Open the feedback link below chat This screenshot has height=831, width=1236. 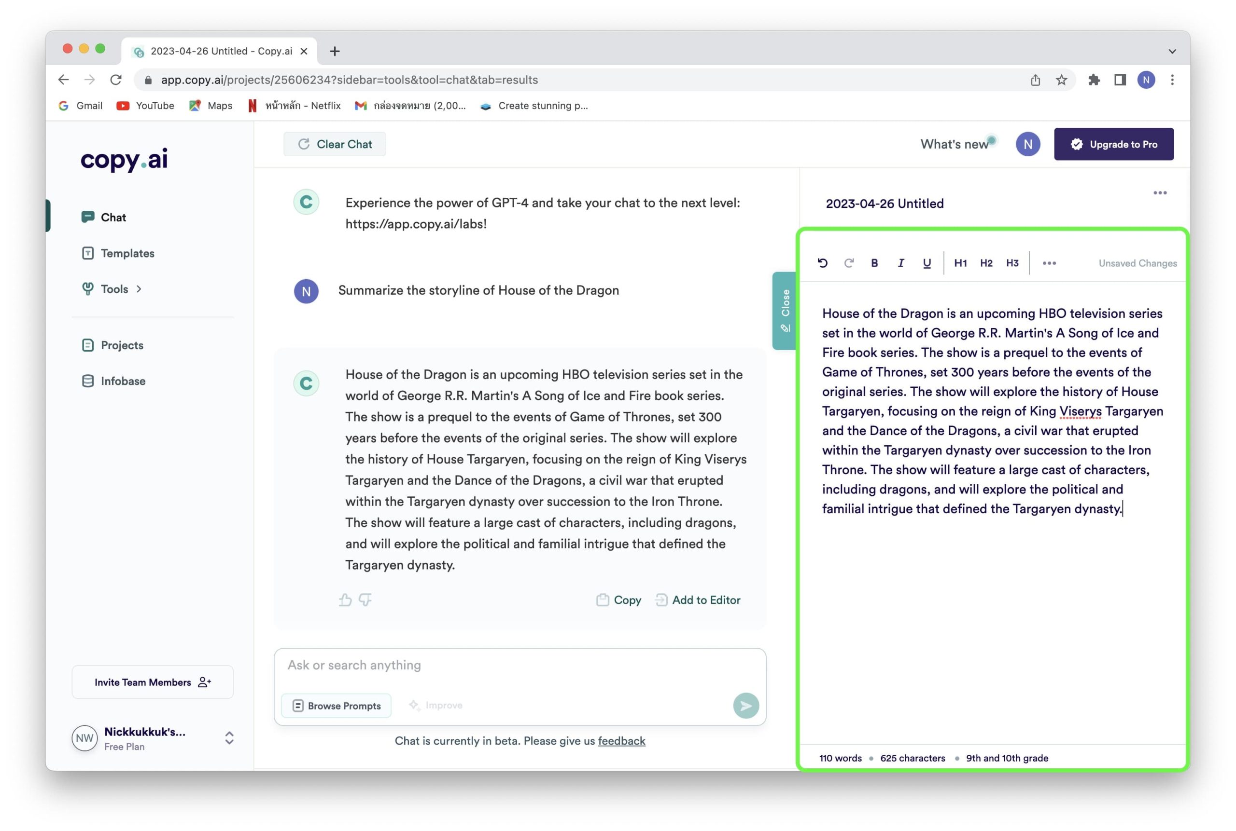pyautogui.click(x=621, y=741)
